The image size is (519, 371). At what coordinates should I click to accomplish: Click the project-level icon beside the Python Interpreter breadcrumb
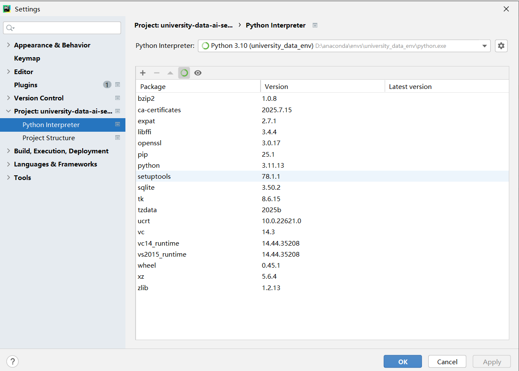pos(315,25)
